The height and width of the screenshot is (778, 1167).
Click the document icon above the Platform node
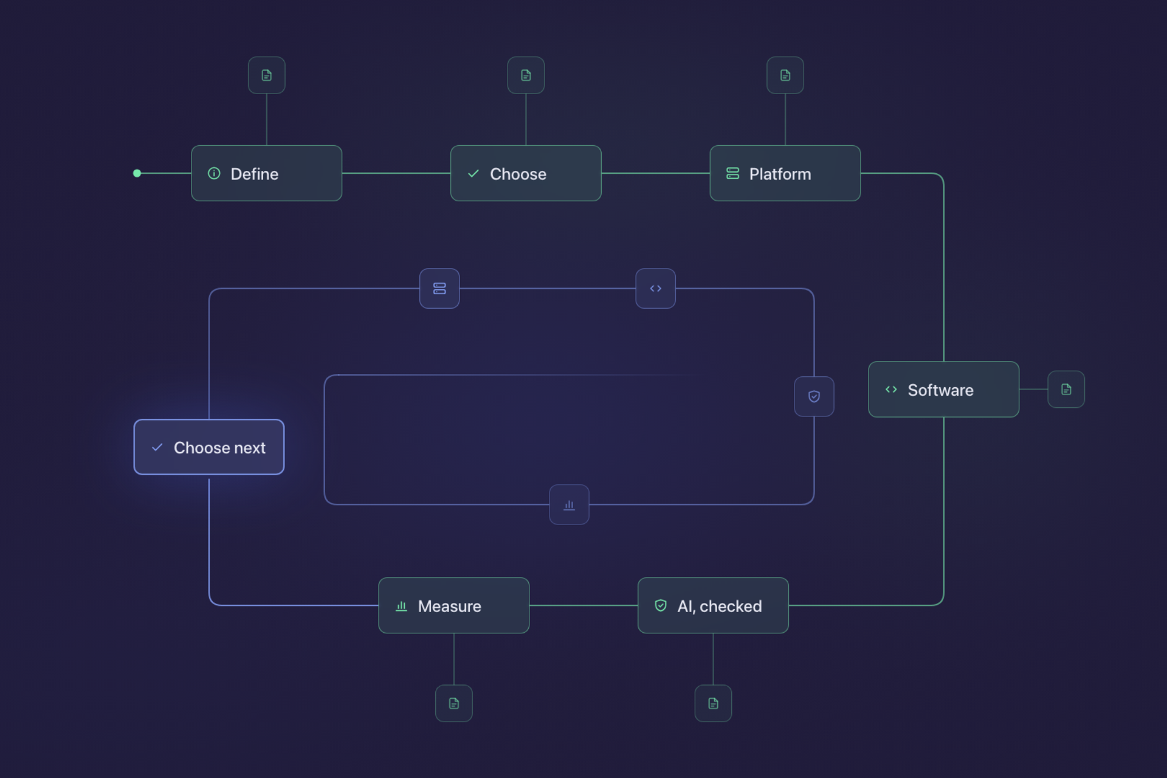pyautogui.click(x=785, y=75)
